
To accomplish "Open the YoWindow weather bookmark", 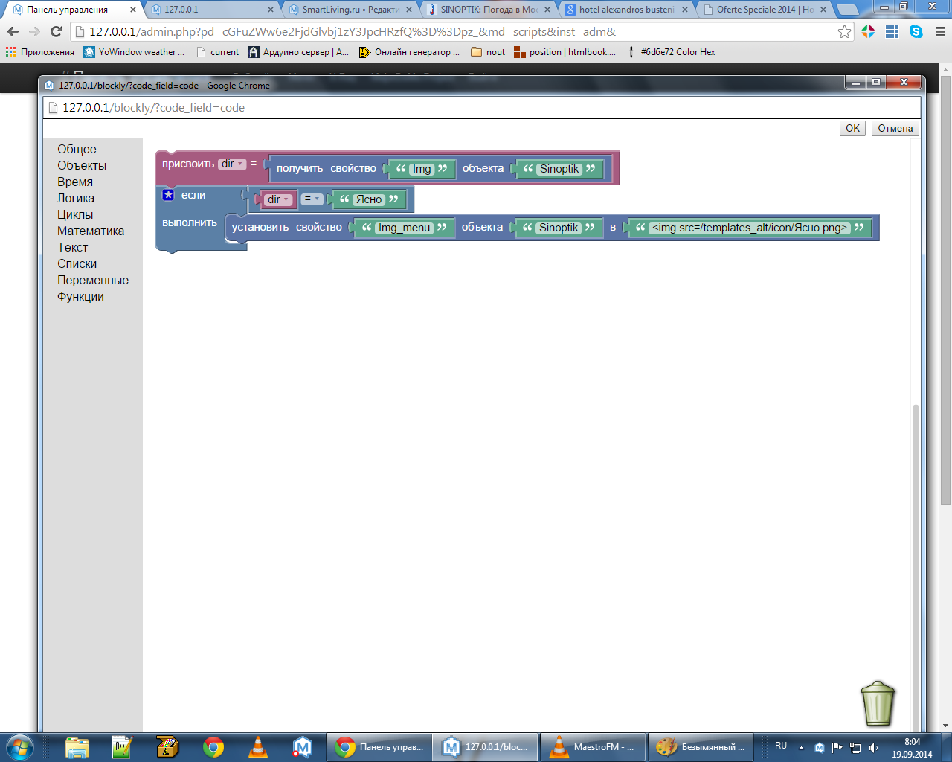I will (x=134, y=52).
